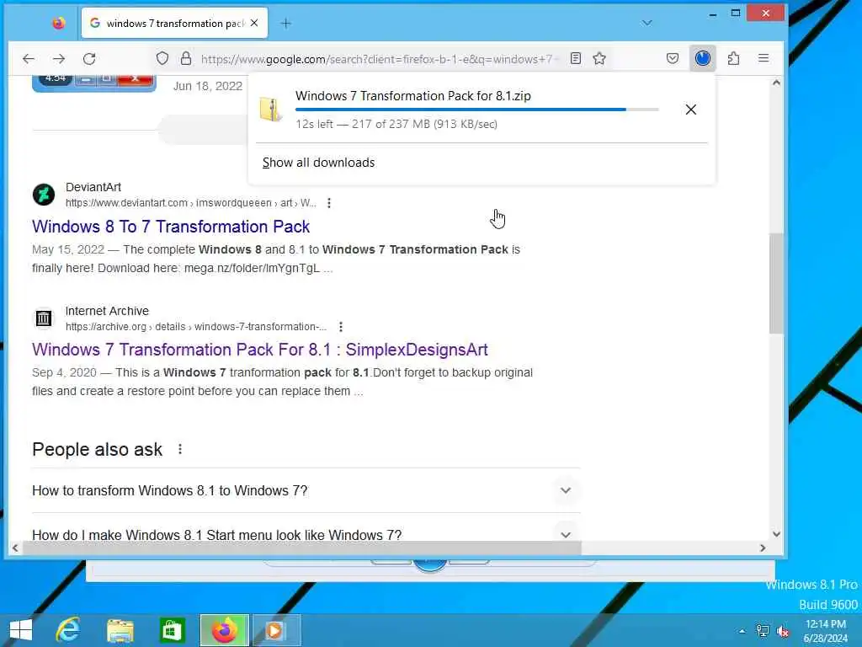
Task: Go back with the browser back arrow
Action: 29,58
